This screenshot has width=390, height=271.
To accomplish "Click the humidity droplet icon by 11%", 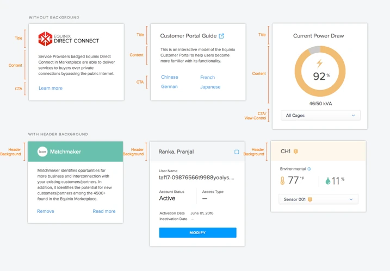I will coord(328,181).
